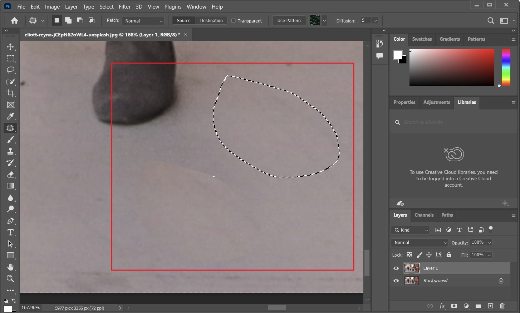
Task: Open the Filter menu
Action: [124, 6]
